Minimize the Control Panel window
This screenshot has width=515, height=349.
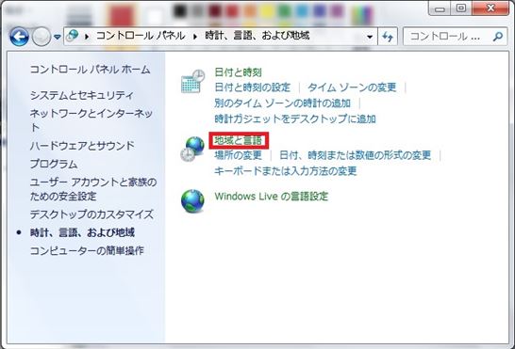440,8
